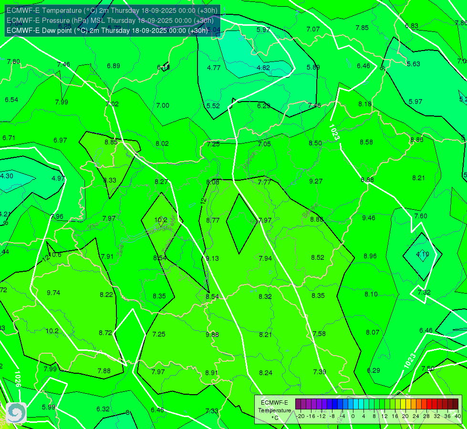The height and width of the screenshot is (429, 467).
Task: Click the map value 7.60
Action: click(x=421, y=216)
